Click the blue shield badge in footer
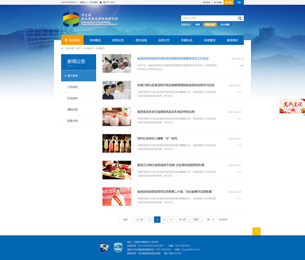This screenshot has width=305, height=260. pyautogui.click(x=118, y=247)
